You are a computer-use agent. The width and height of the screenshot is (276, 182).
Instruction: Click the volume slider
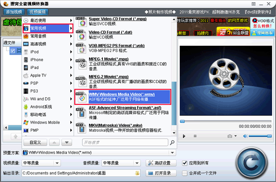[x=260, y=136]
